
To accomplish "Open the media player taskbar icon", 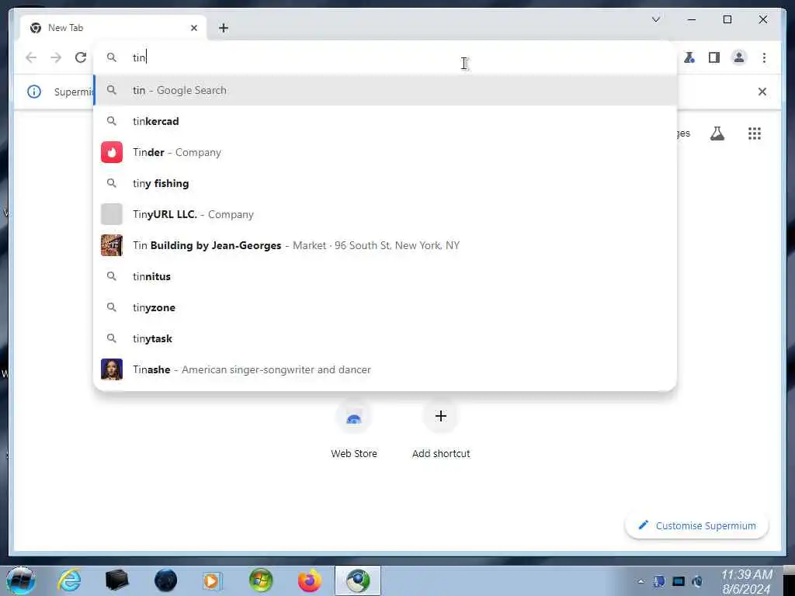I will point(211,580).
